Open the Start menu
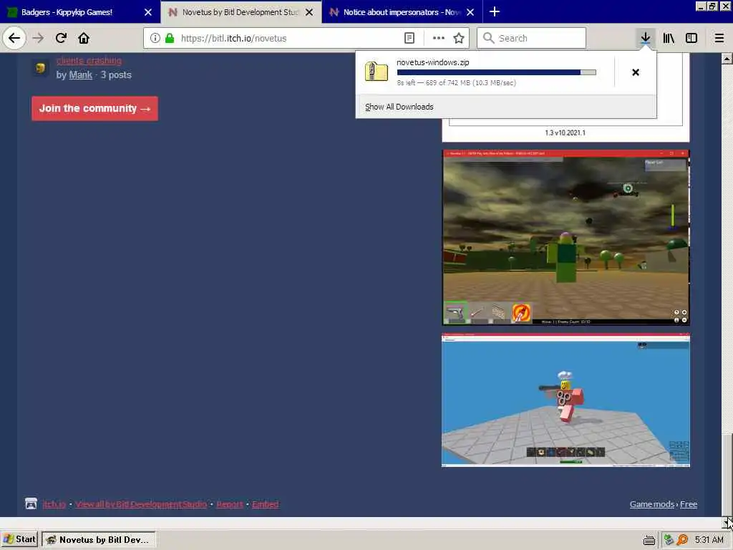Screen dimensions: 733x550 19,539
